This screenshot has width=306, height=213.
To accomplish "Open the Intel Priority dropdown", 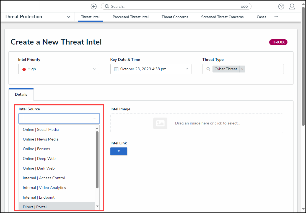I will click(x=59, y=69).
